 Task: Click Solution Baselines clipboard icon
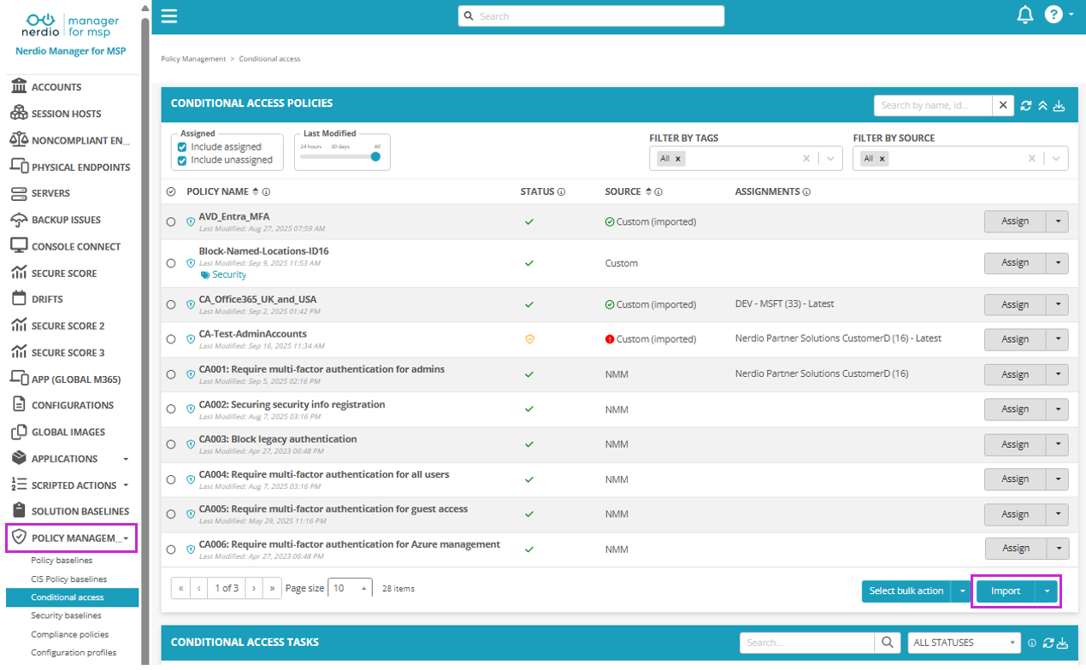click(x=19, y=510)
